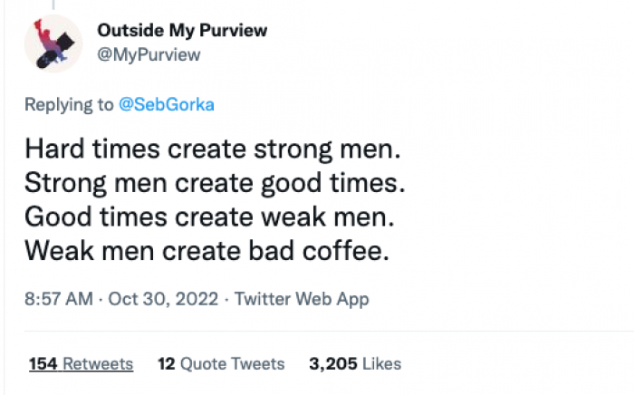Open the Outside My Purview display name
The width and height of the screenshot is (634, 395).
click(x=182, y=31)
